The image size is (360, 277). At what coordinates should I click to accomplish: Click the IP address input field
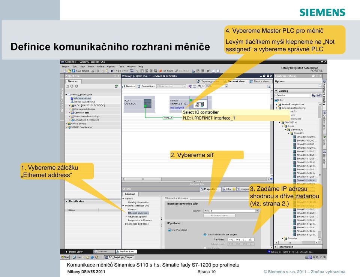pyautogui.click(x=241, y=240)
